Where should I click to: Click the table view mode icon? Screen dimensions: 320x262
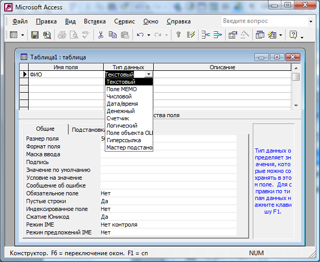coord(14,35)
